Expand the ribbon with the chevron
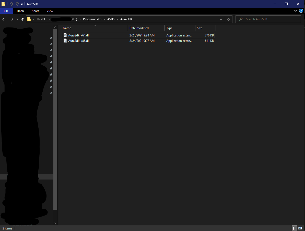 pos(295,11)
